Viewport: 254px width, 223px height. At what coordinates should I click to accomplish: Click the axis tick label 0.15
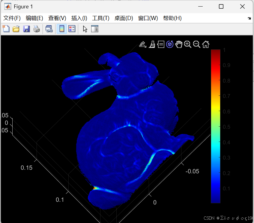click(x=27, y=168)
